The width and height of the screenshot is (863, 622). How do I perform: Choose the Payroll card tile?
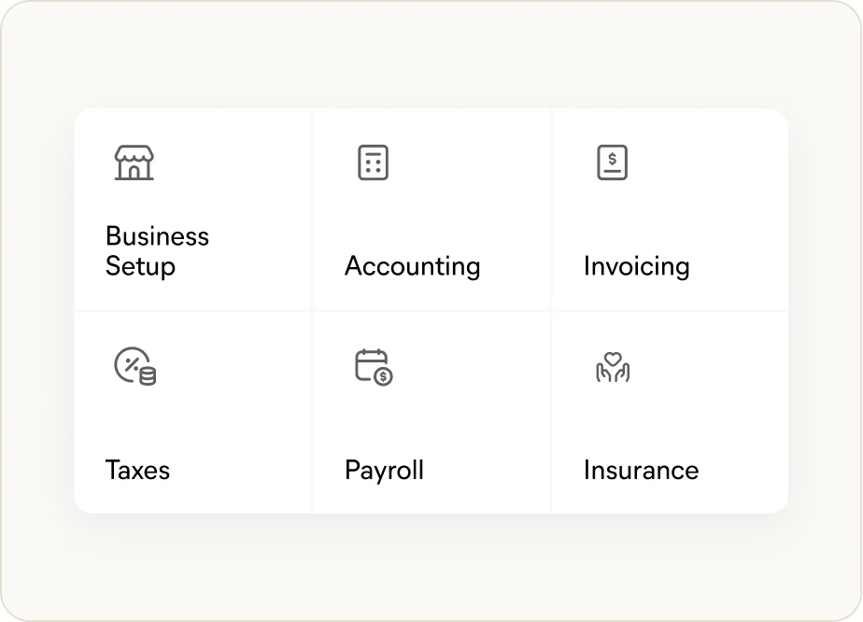pos(431,413)
